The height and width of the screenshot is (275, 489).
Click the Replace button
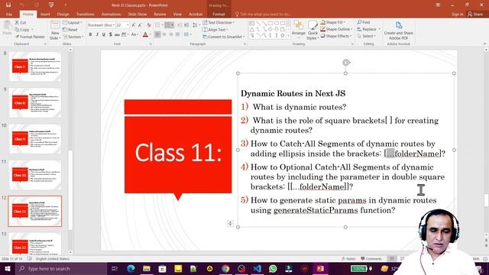tap(368, 29)
